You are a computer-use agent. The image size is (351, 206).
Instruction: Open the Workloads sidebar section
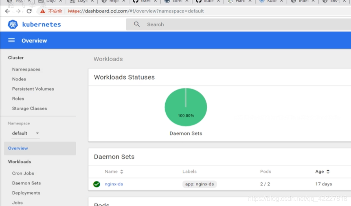pos(20,162)
